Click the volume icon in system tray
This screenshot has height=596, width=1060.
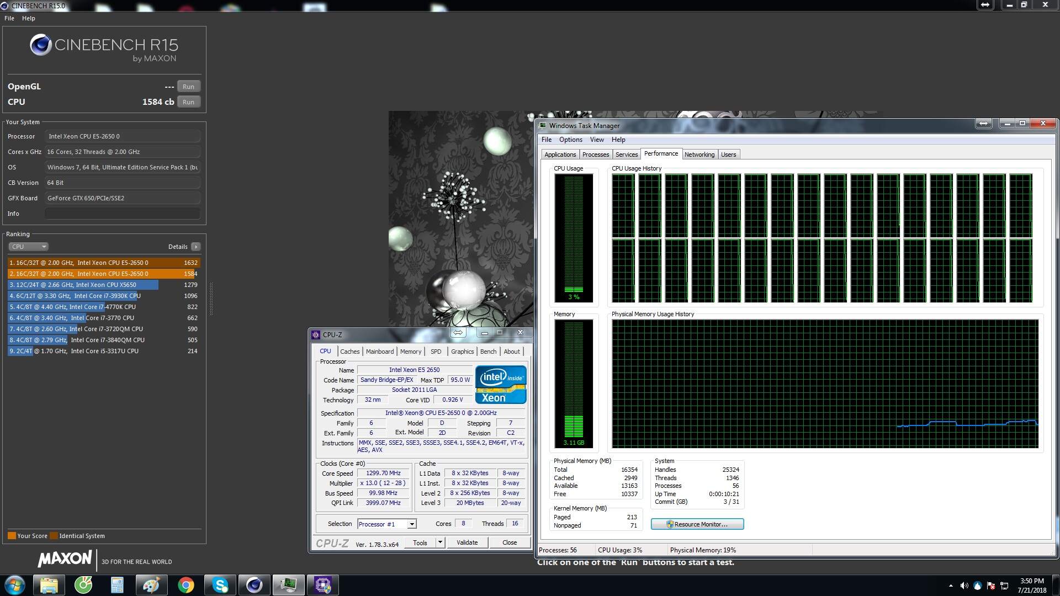click(x=964, y=586)
